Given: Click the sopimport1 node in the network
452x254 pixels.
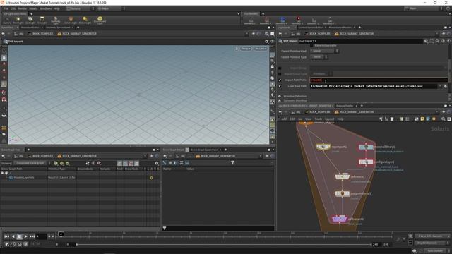Looking at the screenshot, I should coord(323,147).
